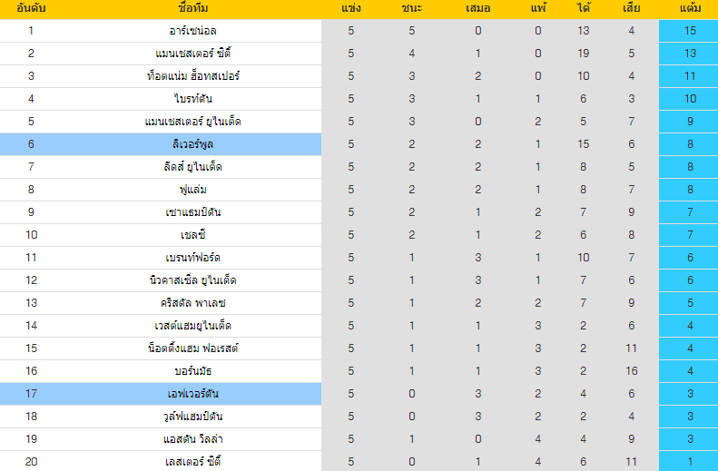Click the แอสตัน วิลล่า team name
This screenshot has width=718, height=471.
(x=192, y=439)
